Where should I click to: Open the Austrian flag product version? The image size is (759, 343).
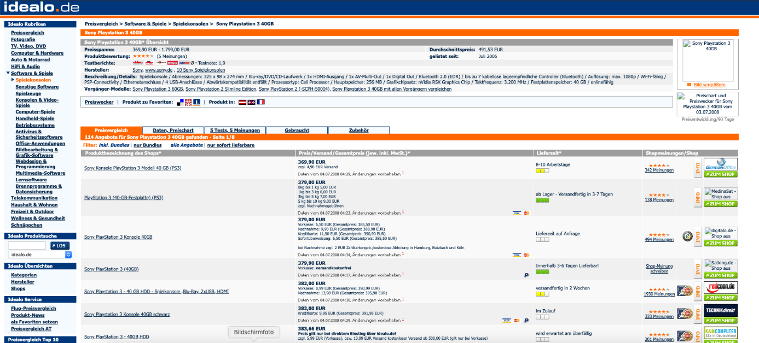(242, 102)
